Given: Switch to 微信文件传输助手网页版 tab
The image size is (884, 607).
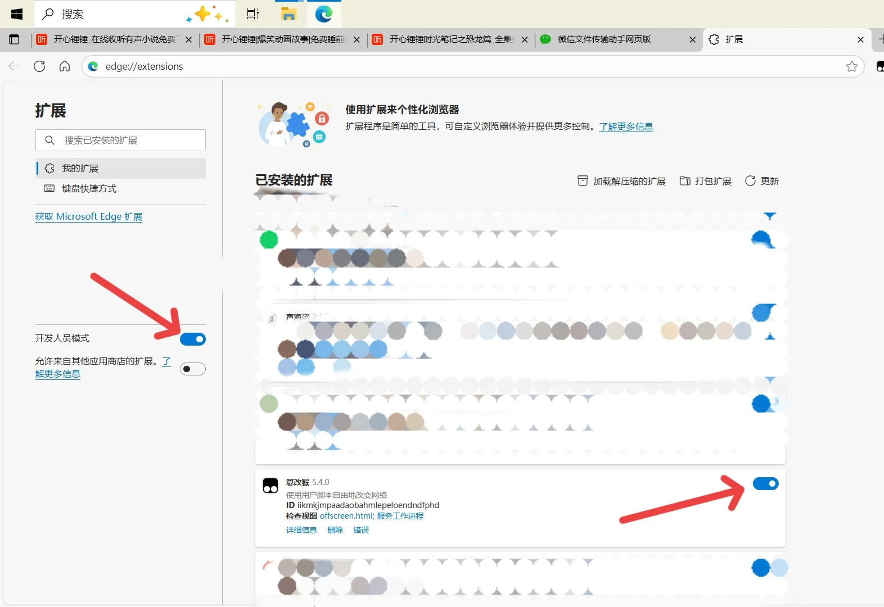Looking at the screenshot, I should coord(619,39).
